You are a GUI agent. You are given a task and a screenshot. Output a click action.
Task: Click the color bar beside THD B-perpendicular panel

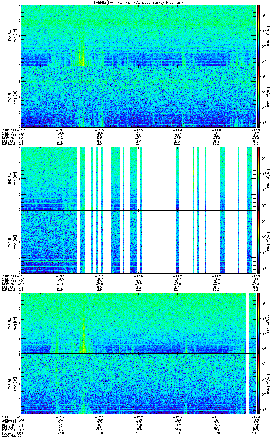tap(259, 179)
